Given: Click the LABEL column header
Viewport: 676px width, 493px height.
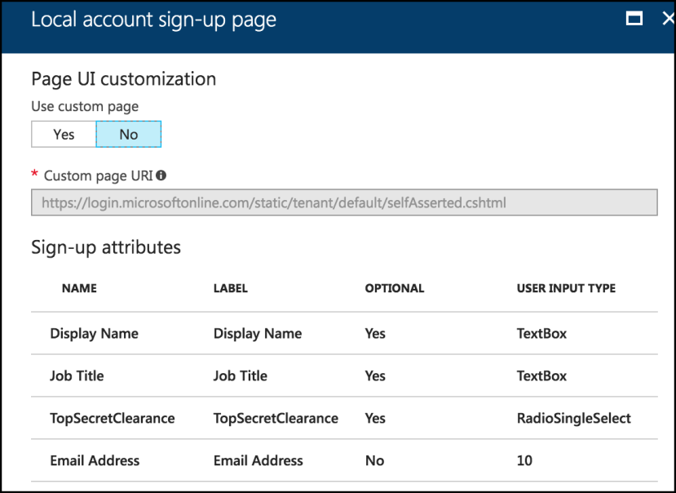Looking at the screenshot, I should point(231,288).
